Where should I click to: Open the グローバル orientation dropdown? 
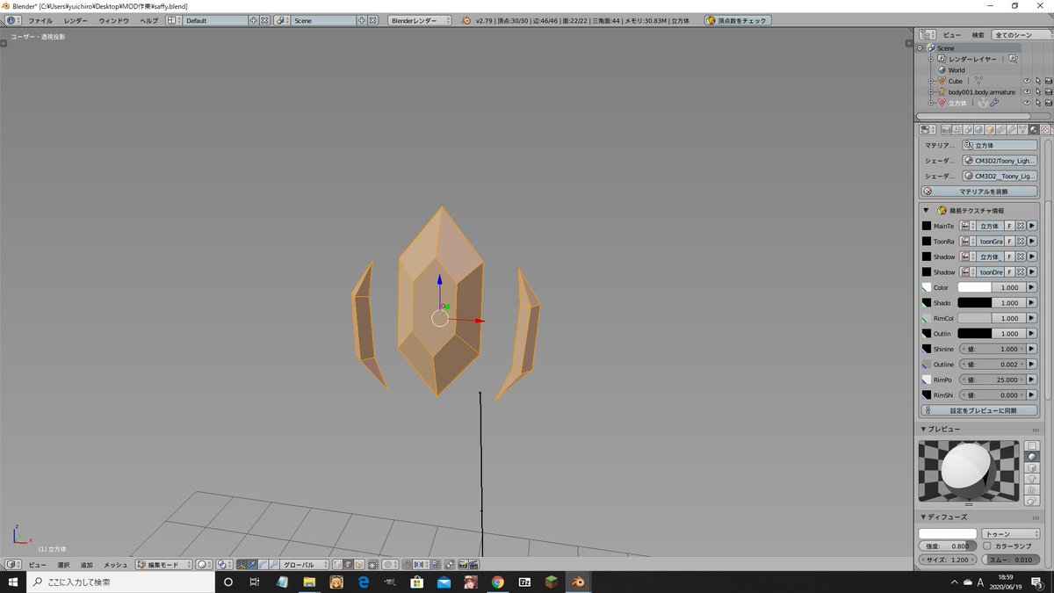pyautogui.click(x=305, y=564)
